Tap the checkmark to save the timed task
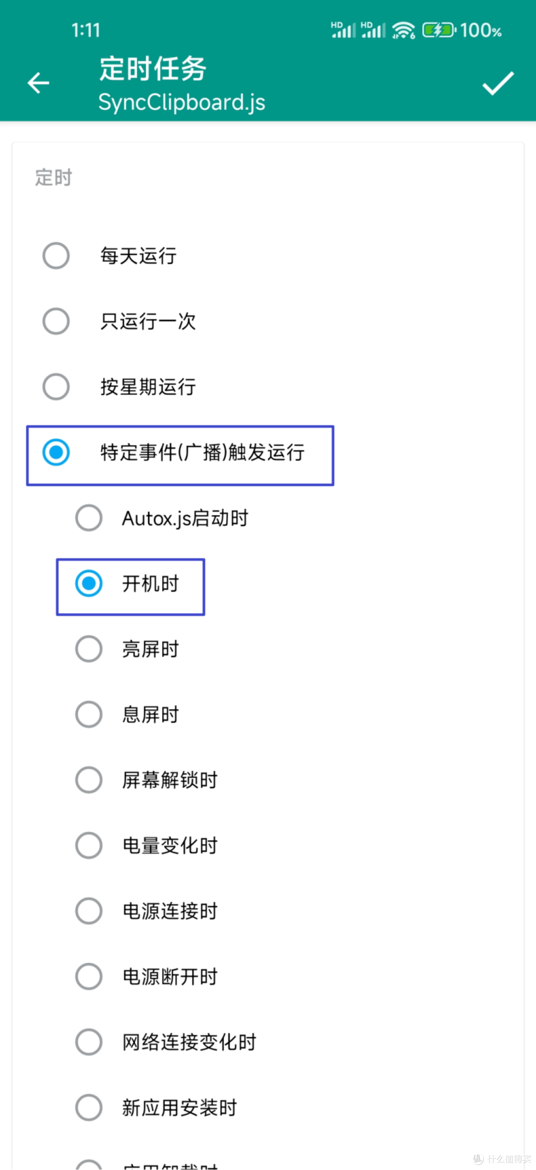The height and width of the screenshot is (1170, 536). pyautogui.click(x=498, y=84)
